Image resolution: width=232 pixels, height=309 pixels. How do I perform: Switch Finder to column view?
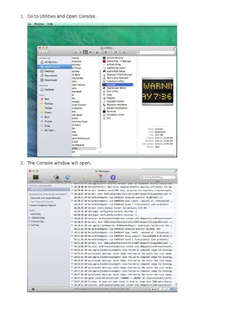(x=85, y=52)
